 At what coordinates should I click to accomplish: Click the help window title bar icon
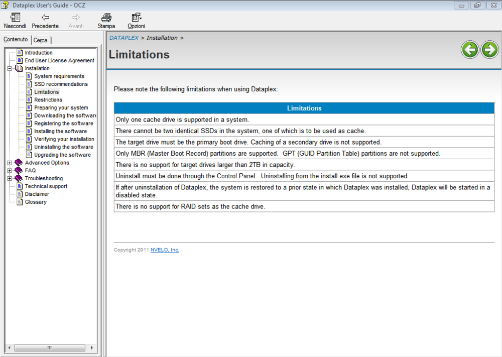pyautogui.click(x=5, y=5)
